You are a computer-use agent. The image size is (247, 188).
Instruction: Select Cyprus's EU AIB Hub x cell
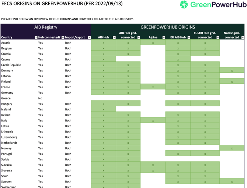(x=178, y=59)
